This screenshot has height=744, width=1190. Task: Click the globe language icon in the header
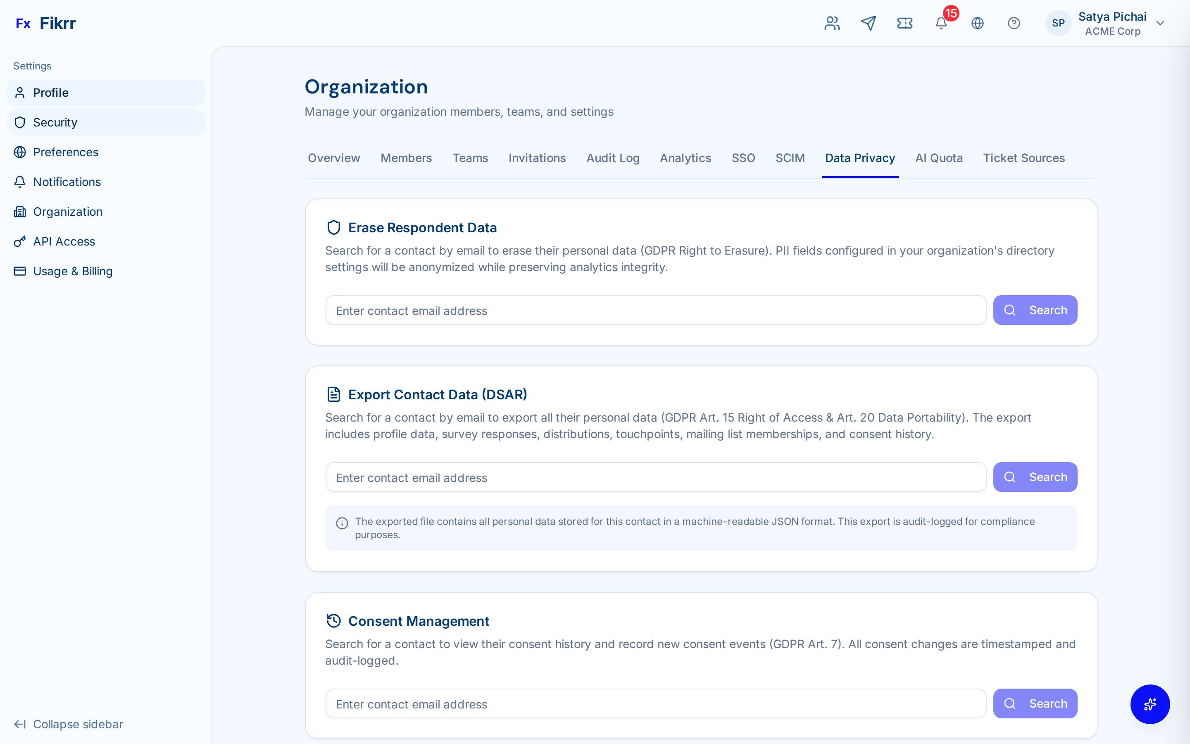click(978, 23)
